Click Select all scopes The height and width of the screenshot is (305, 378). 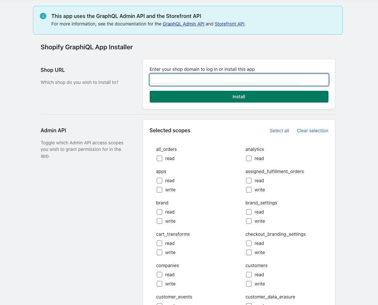279,131
